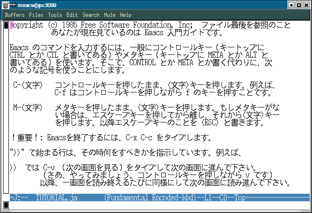Click the L1 line indicator in mode line
Image resolution: width=312 pixels, height=213 pixels.
coord(208,198)
